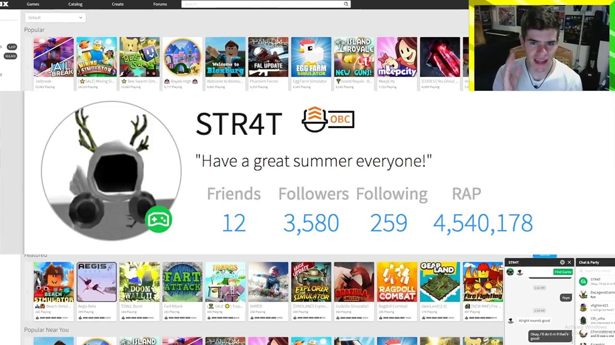Viewport: 615px width, 345px height.
Task: Open DaLegendGaming chat avatar in chat list
Action: pos(583,294)
